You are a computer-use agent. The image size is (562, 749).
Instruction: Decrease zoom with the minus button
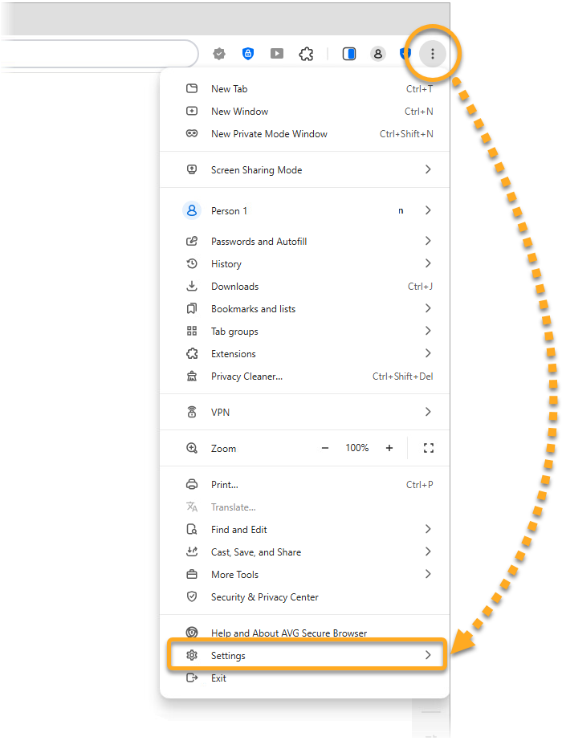tap(325, 448)
